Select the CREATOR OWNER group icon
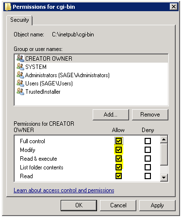 point(20,58)
